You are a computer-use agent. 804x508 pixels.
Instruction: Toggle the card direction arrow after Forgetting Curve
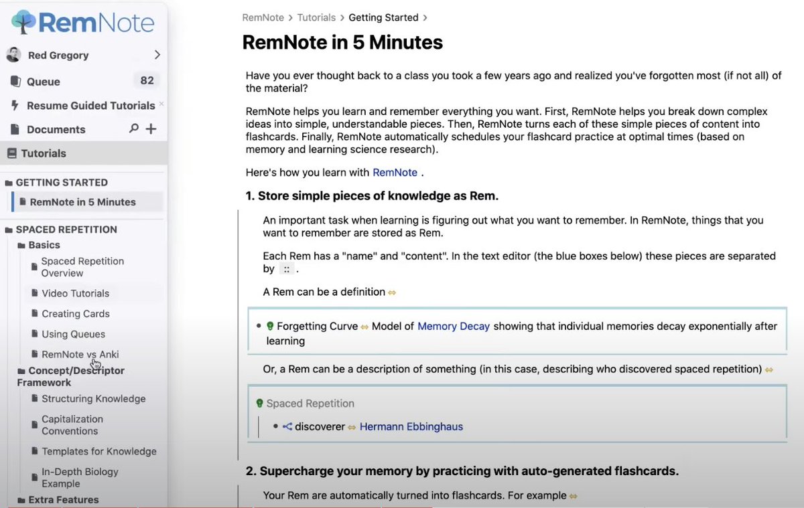tap(364, 326)
